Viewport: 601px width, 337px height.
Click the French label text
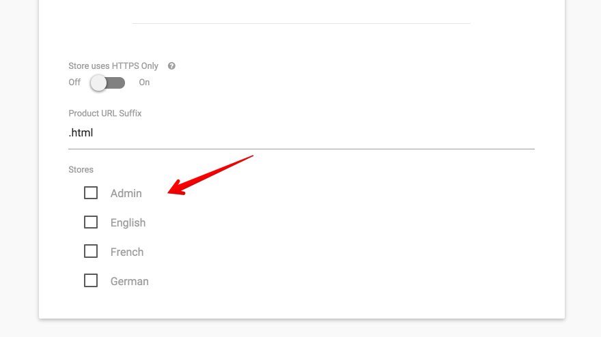pyautogui.click(x=127, y=252)
